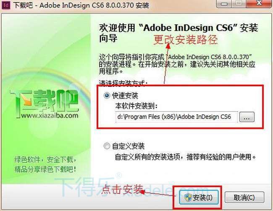Screen dimensions: 273x211
Task: Click the InDesign Id icon in title bar
Action: [6, 5]
